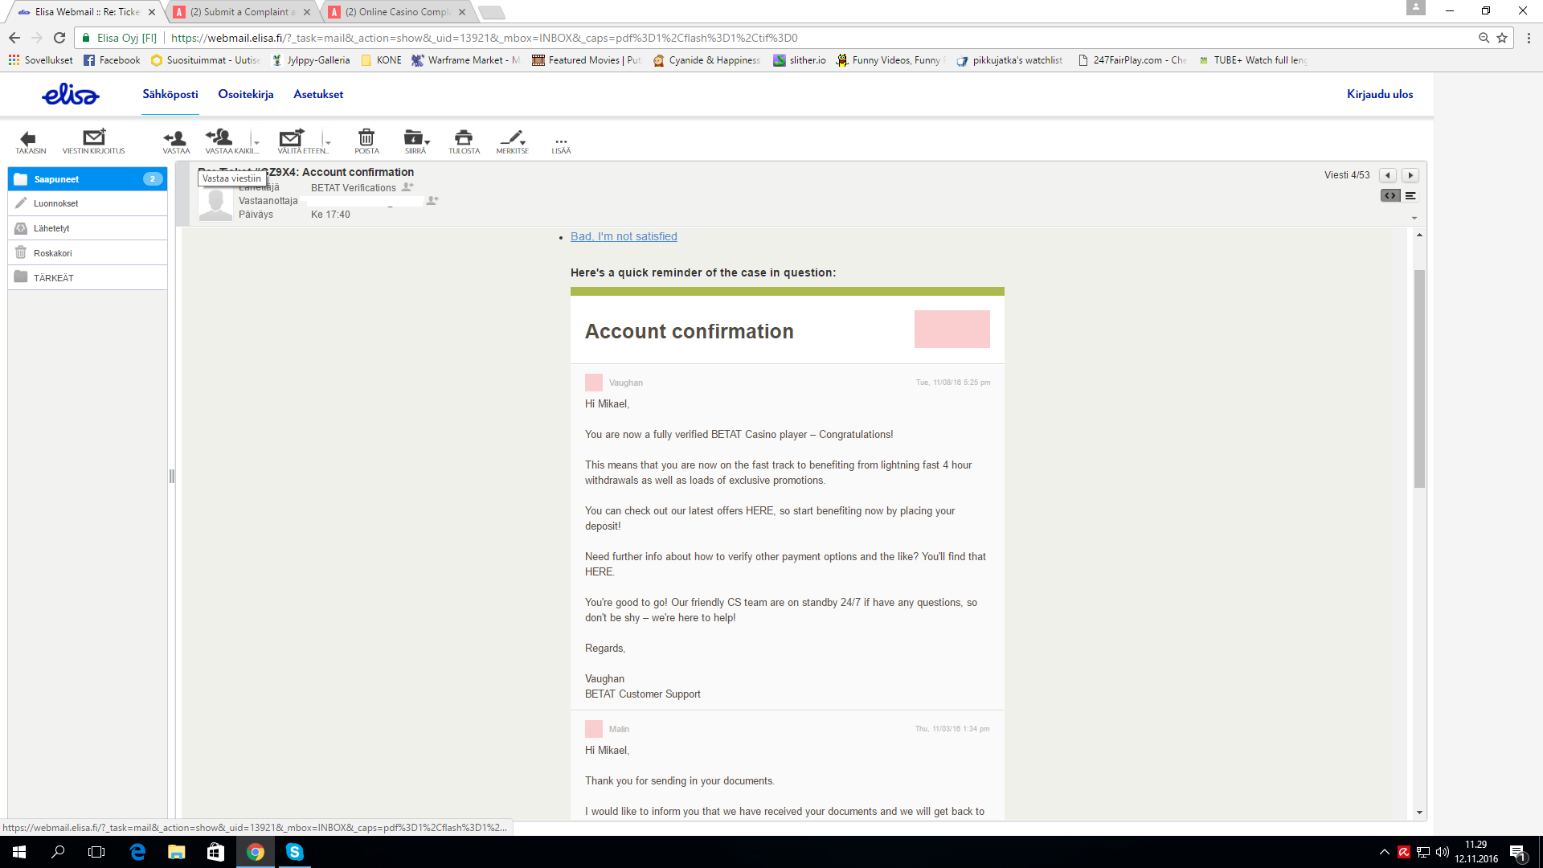Open Windows search from the taskbar
This screenshot has width=1543, height=868.
58,852
